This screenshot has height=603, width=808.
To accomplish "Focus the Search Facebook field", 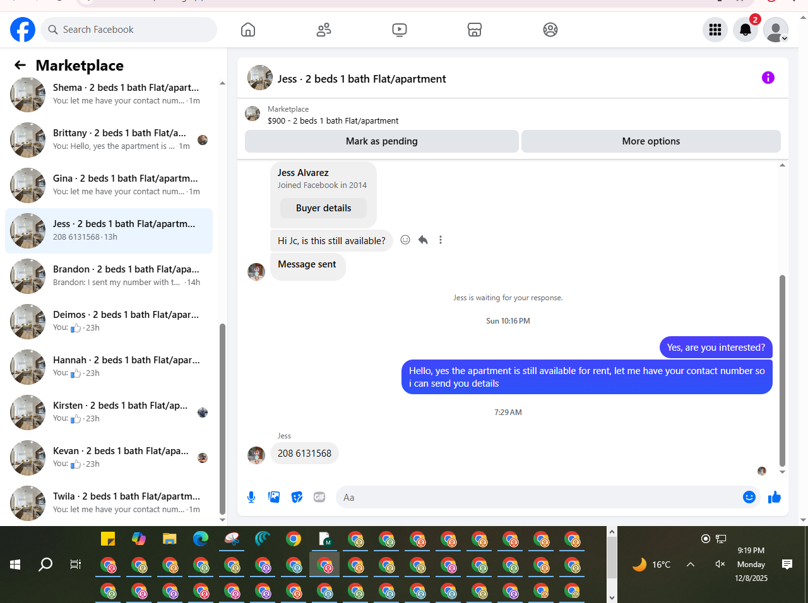I will click(129, 30).
